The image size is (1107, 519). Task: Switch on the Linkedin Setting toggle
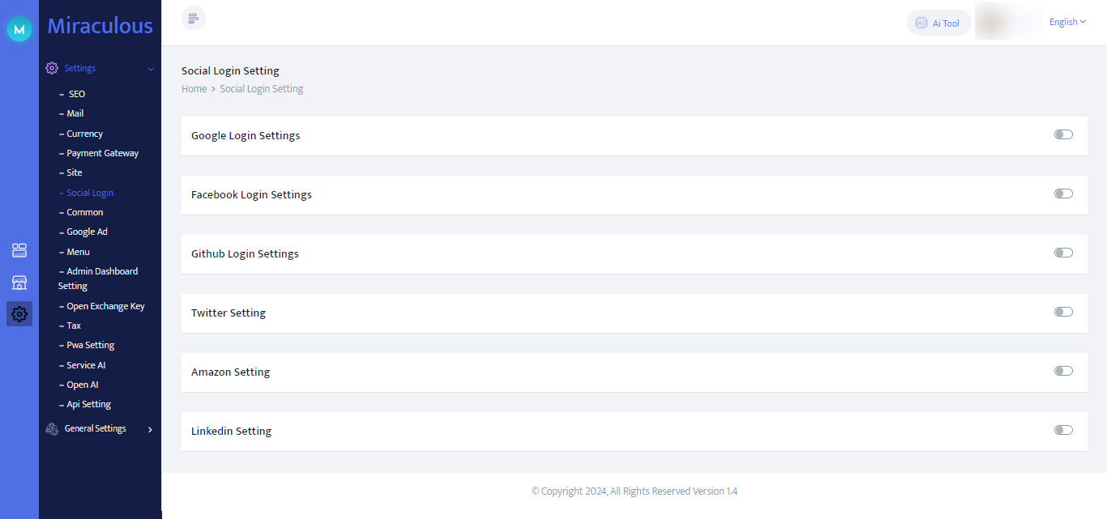click(1063, 430)
